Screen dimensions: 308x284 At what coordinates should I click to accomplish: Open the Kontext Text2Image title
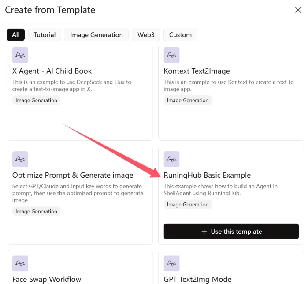197,71
